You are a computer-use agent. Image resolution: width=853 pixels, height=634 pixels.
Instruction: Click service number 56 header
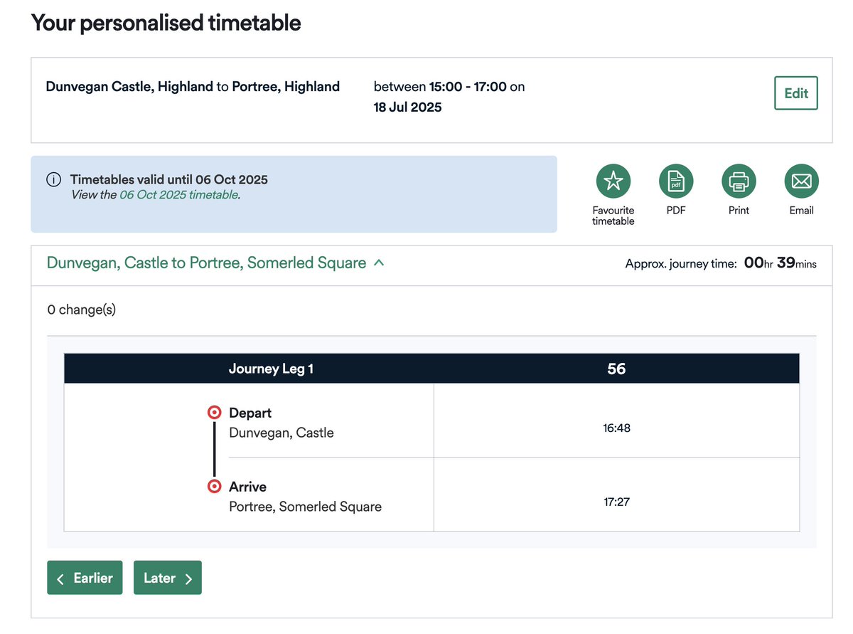pos(616,369)
